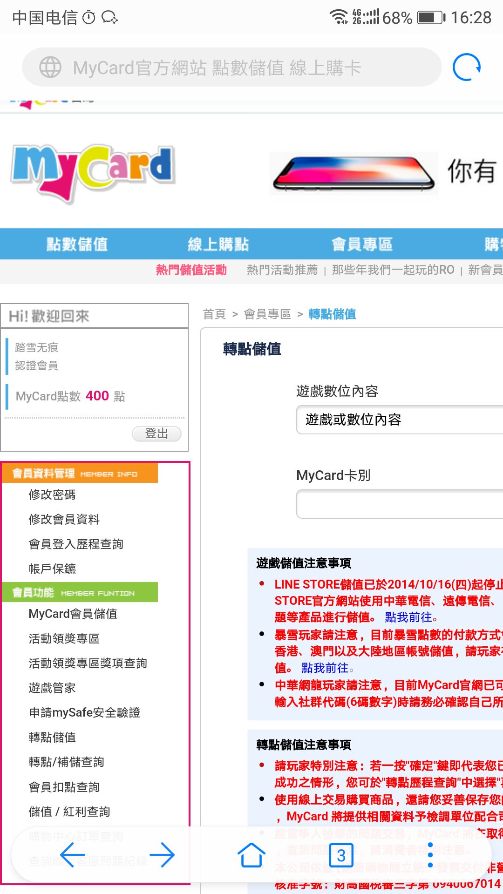Image resolution: width=503 pixels, height=894 pixels.
Task: Open the browser home icon
Action: (x=251, y=855)
